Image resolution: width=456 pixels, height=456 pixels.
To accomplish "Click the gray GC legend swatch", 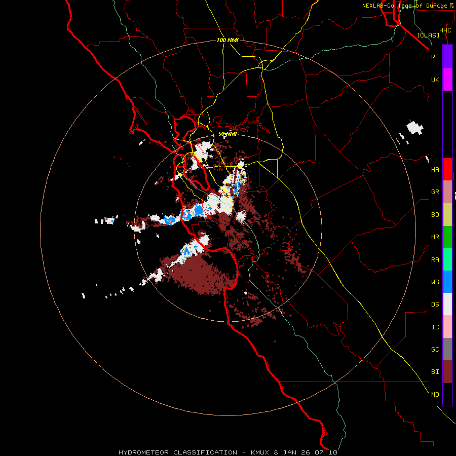I will [447, 349].
